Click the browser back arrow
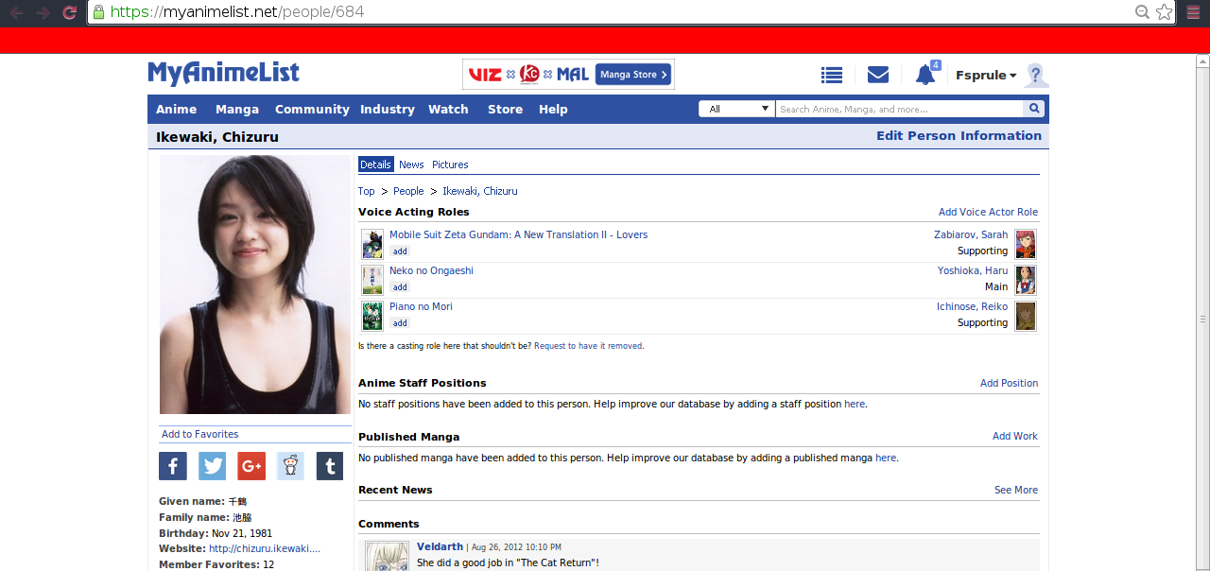This screenshot has height=571, width=1210. pyautogui.click(x=16, y=12)
